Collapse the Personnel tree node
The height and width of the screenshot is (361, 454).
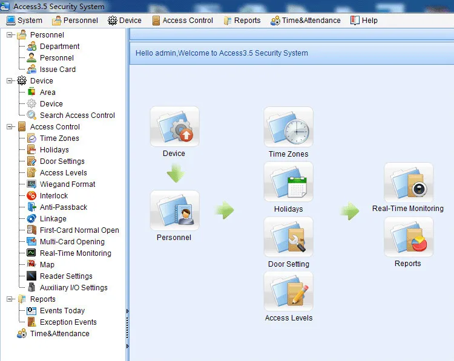10,34
